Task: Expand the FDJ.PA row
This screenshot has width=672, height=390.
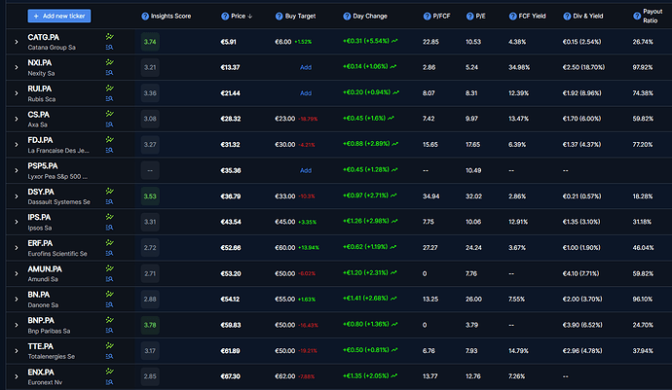Action: pos(17,145)
